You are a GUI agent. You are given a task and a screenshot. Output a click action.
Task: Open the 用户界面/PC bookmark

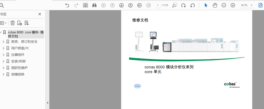[20, 48]
